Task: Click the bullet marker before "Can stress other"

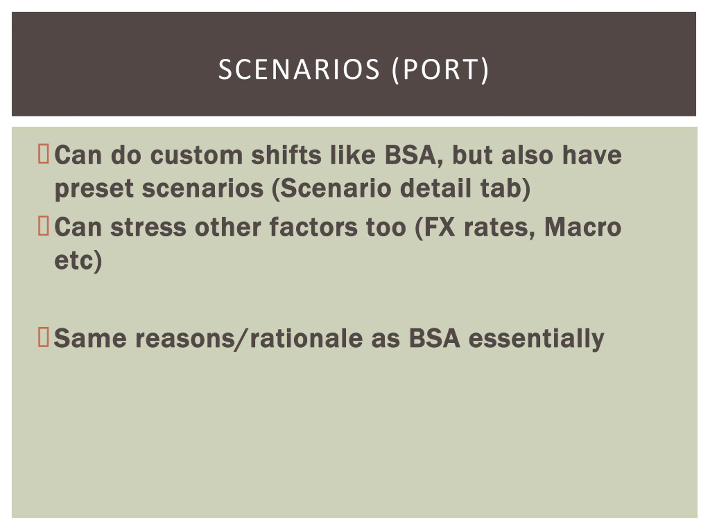Action: [43, 226]
